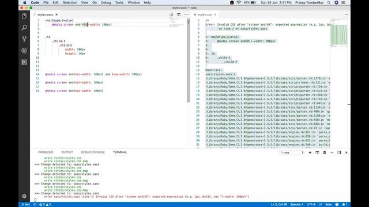This screenshot has width=369, height=207.
Task: Open More Actions ellipsis of right editor
Action: [x=347, y=14]
